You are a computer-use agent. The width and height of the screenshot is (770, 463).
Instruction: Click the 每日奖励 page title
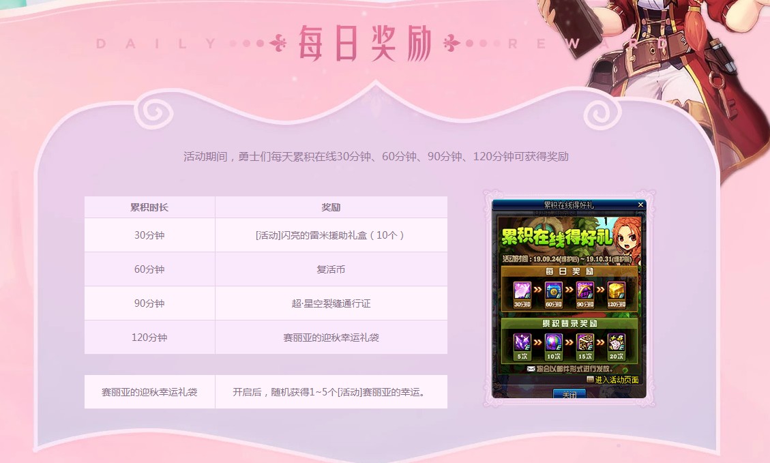tap(366, 44)
